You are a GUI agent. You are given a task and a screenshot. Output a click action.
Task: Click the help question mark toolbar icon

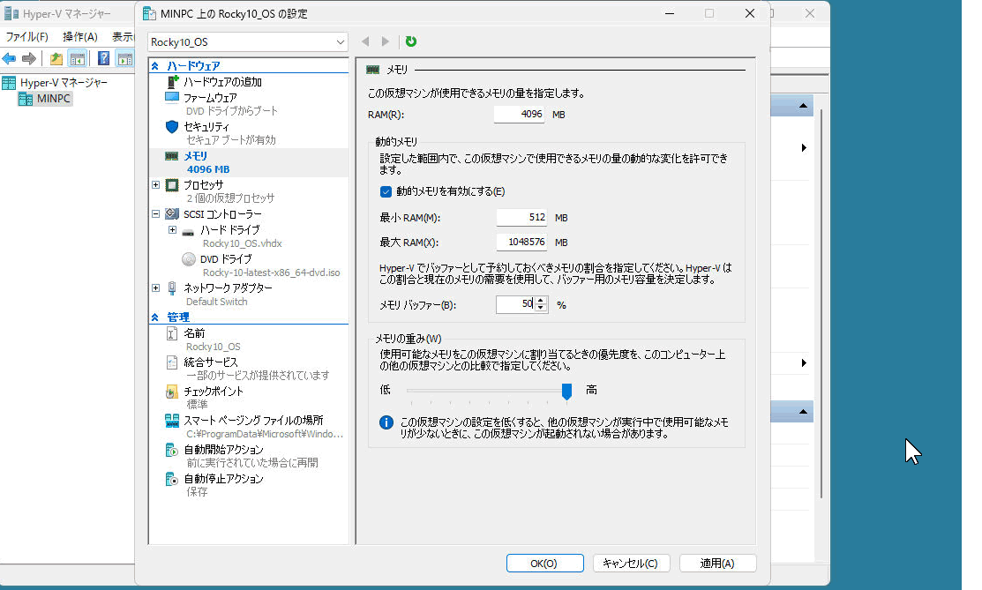pos(104,59)
